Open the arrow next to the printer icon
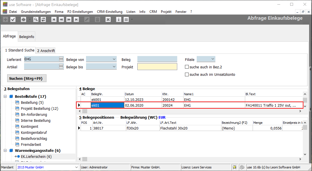Viewport: 312px width, 171px height. coord(30,19)
